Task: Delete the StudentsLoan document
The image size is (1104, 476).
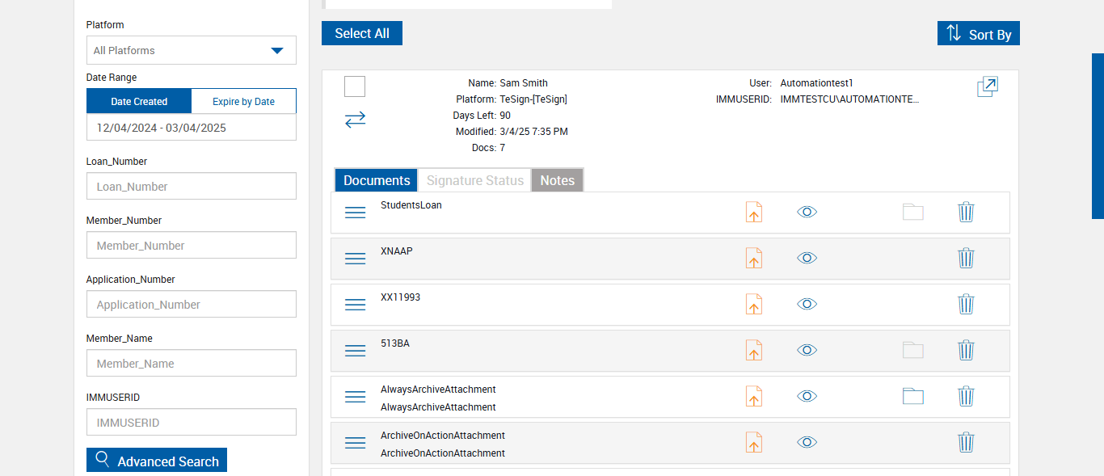Action: click(x=966, y=212)
